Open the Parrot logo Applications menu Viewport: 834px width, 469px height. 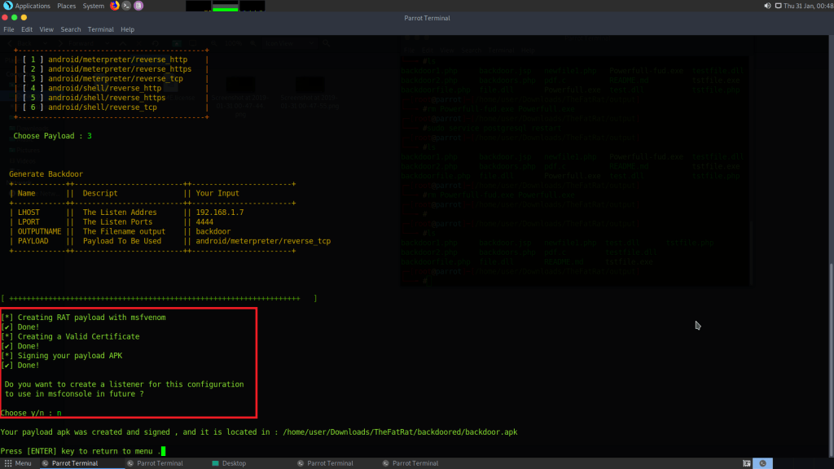click(27, 6)
